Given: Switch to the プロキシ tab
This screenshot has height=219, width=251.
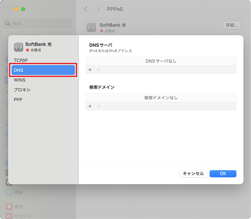Looking at the screenshot, I should [22, 90].
